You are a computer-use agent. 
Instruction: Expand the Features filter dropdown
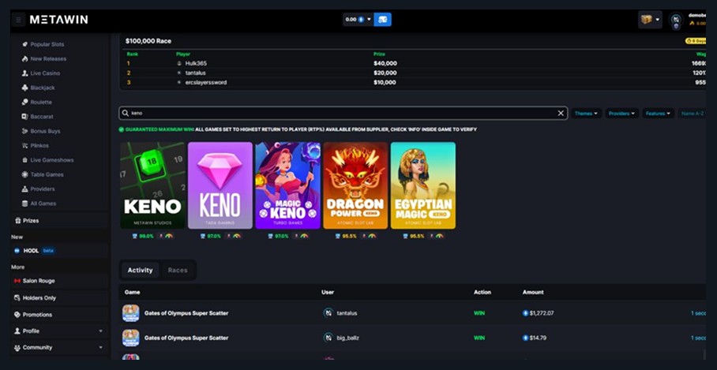pos(657,114)
